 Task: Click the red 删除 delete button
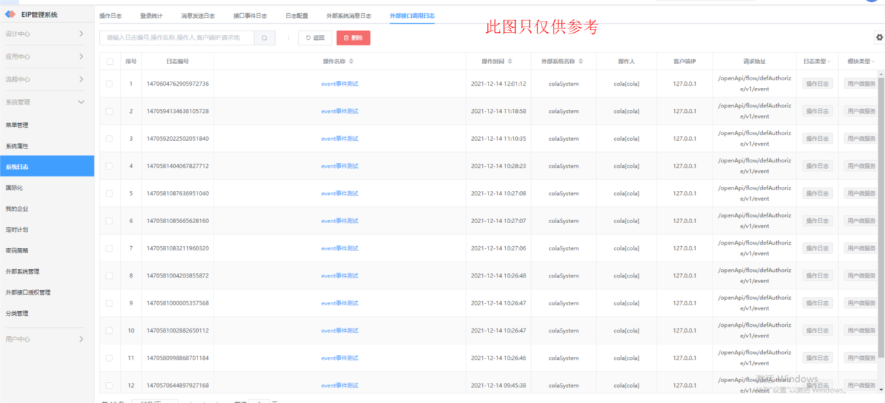click(352, 38)
